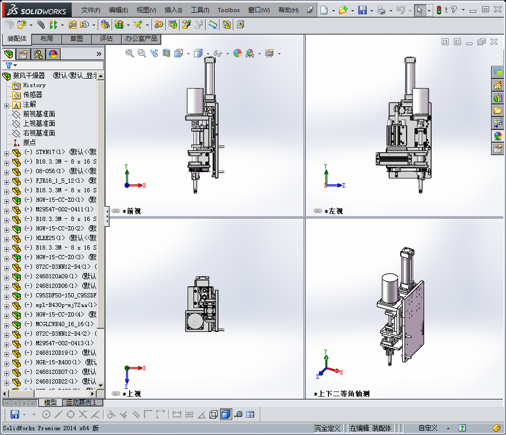Toggle the link views icon beside 左视
This screenshot has height=435, width=506.
[317, 211]
